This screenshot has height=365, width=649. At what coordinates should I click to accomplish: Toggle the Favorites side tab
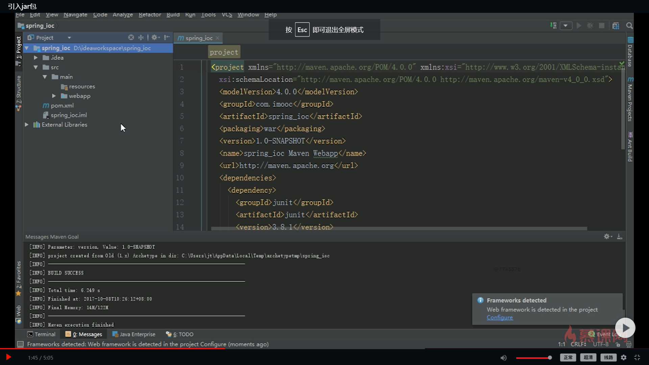(x=19, y=278)
